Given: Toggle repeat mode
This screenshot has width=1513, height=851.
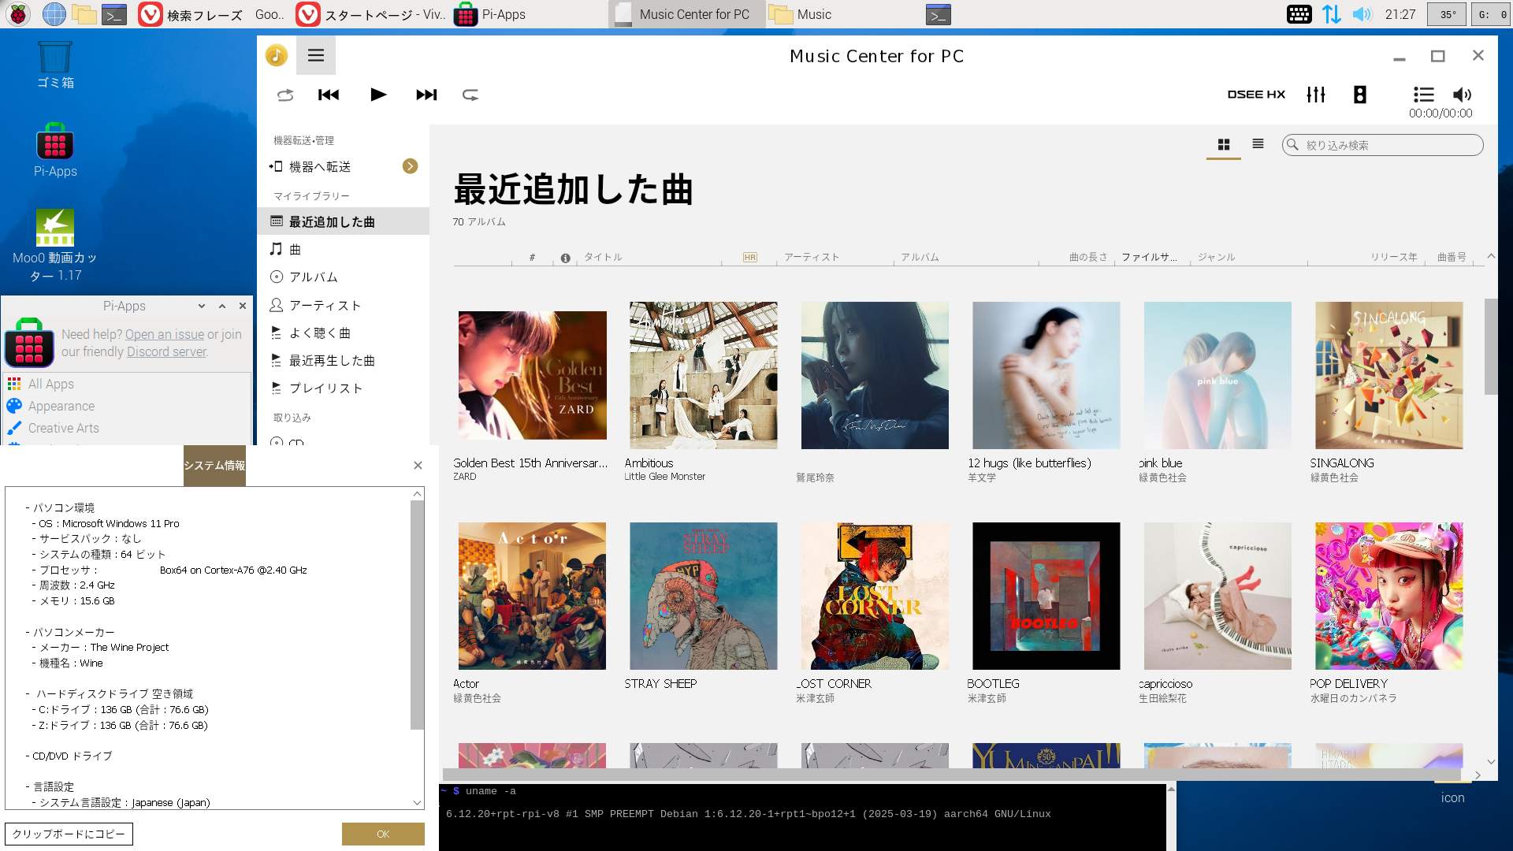Looking at the screenshot, I should [x=470, y=95].
